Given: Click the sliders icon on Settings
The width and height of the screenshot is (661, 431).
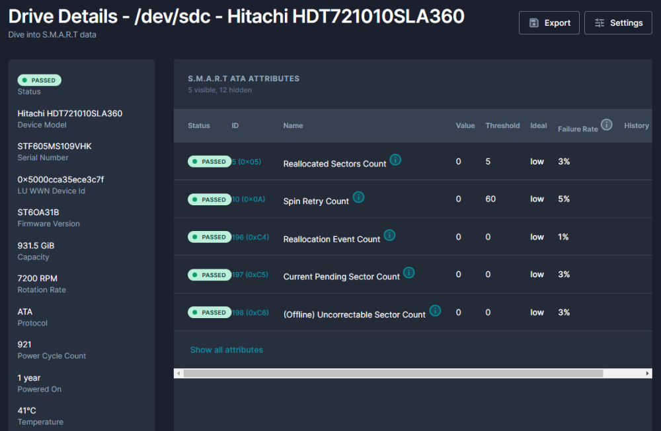Looking at the screenshot, I should [600, 22].
